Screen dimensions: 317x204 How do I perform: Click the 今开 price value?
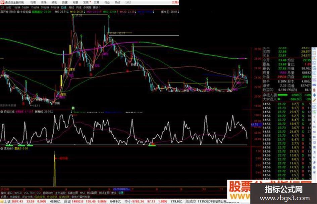pos(282,60)
